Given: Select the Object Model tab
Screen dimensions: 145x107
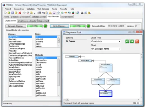Looking at the screenshot, I should click(10, 21).
